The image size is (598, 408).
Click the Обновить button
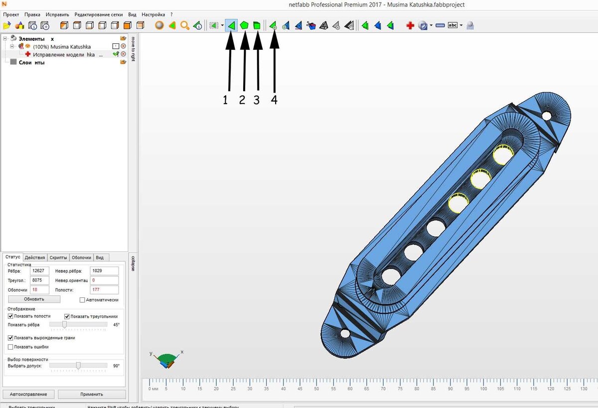tap(34, 299)
